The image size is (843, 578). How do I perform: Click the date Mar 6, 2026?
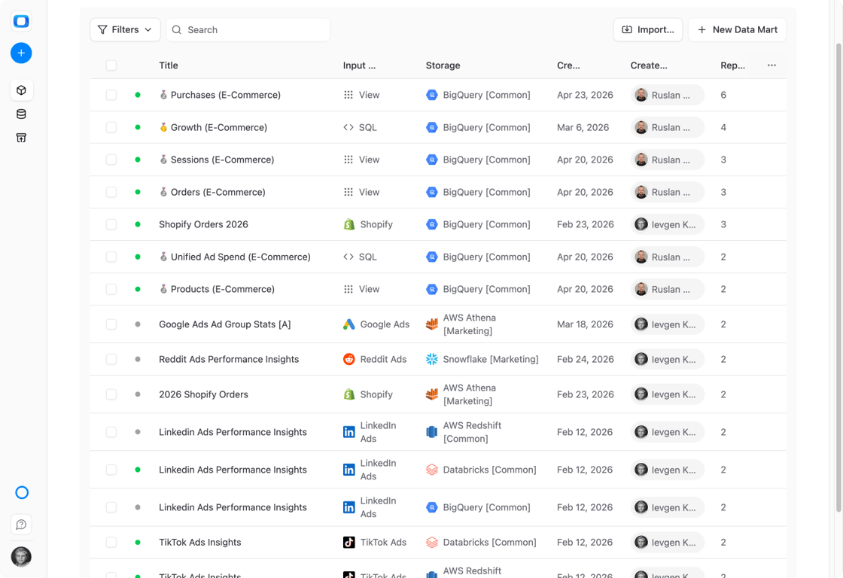pos(583,127)
